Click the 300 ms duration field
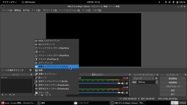 click(146, 82)
